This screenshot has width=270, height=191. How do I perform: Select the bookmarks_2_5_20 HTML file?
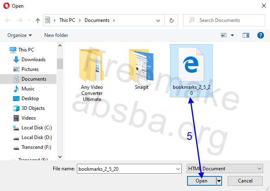[x=191, y=71]
